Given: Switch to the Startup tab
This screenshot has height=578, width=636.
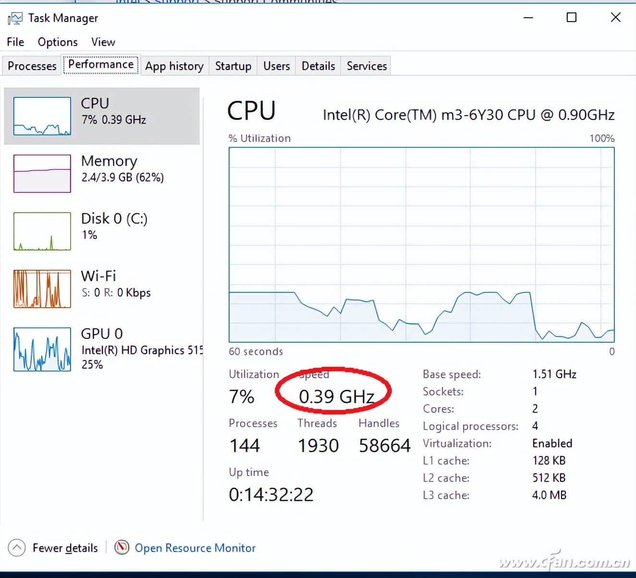Looking at the screenshot, I should point(233,66).
